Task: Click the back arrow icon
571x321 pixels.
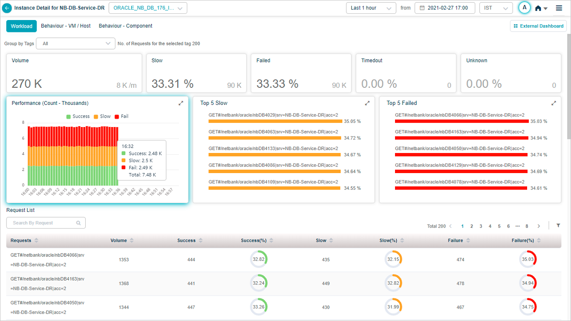Action: (x=7, y=8)
